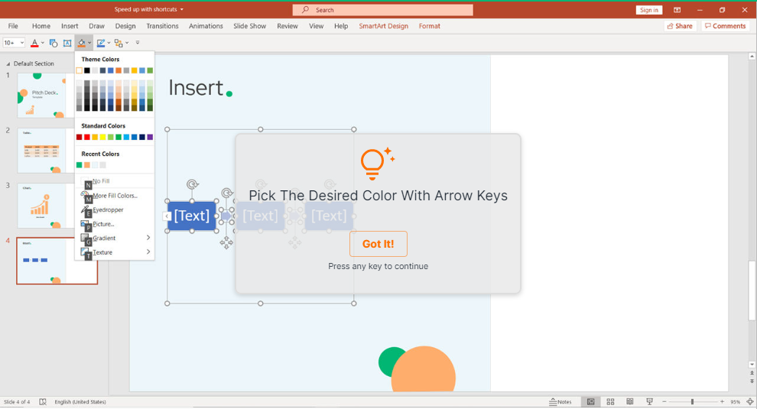The height and width of the screenshot is (409, 757).
Task: Expand the Texture submenu
Action: (115, 252)
